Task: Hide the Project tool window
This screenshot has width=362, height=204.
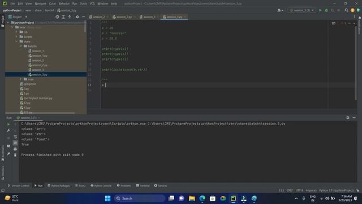Action: pos(84,17)
